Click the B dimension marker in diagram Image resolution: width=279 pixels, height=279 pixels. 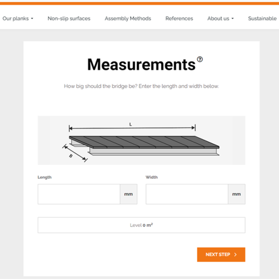pos(71,156)
